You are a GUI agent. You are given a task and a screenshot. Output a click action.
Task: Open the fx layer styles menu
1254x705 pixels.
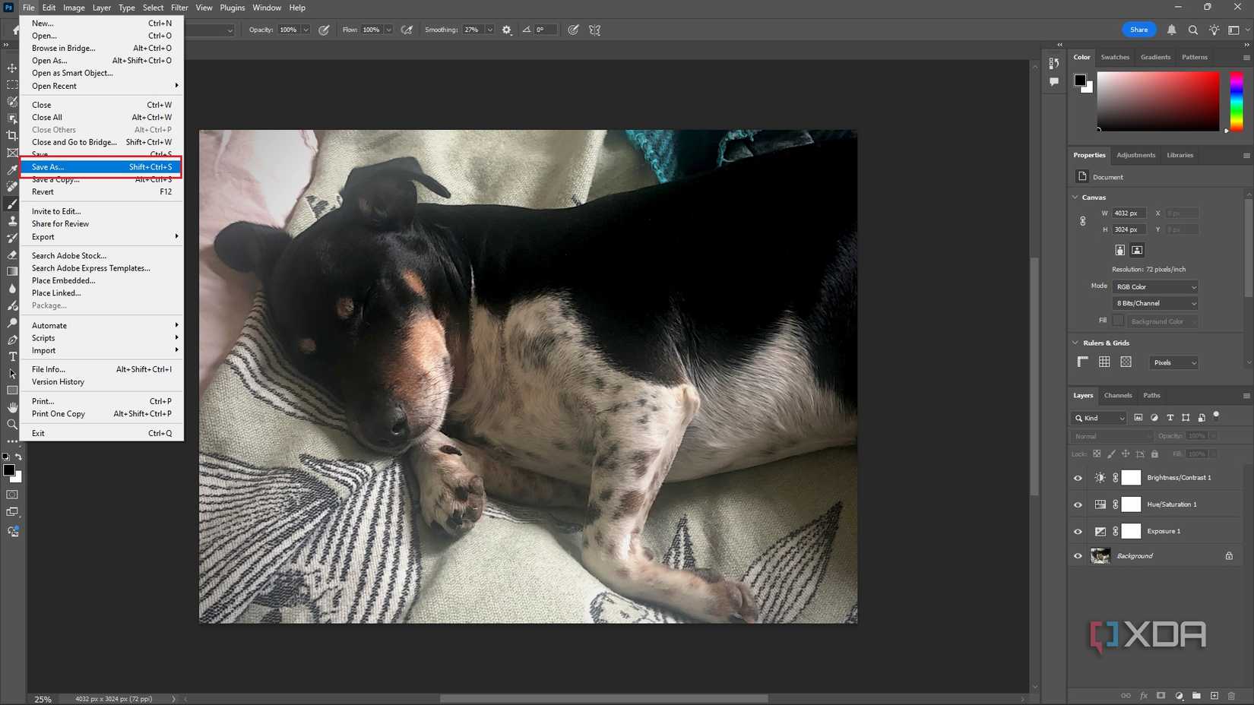[x=1143, y=695]
